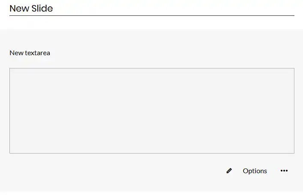Screen dimensions: 303x195
Task: Open the three-dot more menu
Action: point(284,171)
